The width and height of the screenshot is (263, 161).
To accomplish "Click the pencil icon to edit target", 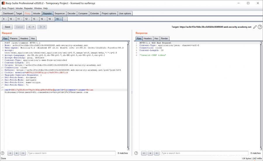I will tap(255, 27).
